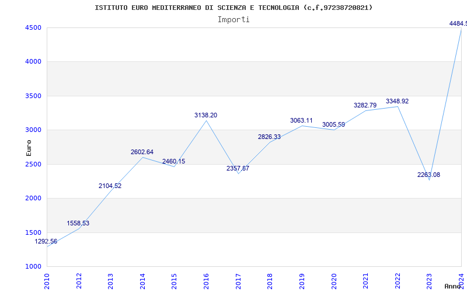Click x-axis year 2020
Viewport: 467px width, 292px height.
tap(333, 281)
